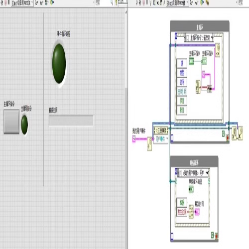The image size is (249, 249).
Task: Open the 主循环指令 event case selector label
Action: click(x=199, y=38)
